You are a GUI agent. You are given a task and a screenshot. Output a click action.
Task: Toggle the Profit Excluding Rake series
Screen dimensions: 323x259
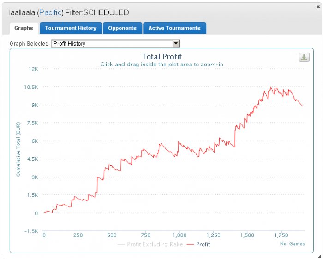[x=155, y=244]
